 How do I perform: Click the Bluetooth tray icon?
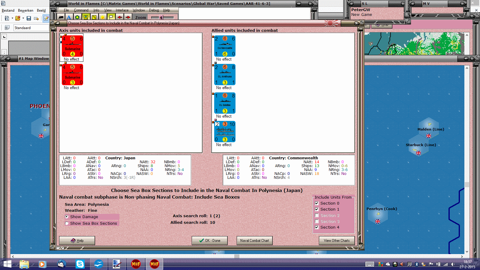pyautogui.click(x=416, y=264)
